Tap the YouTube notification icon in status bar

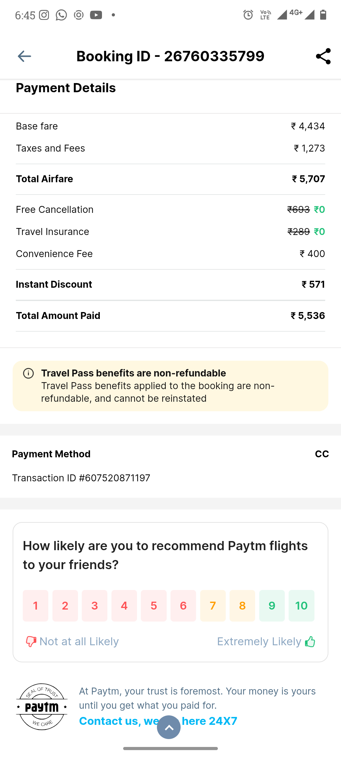(x=96, y=15)
